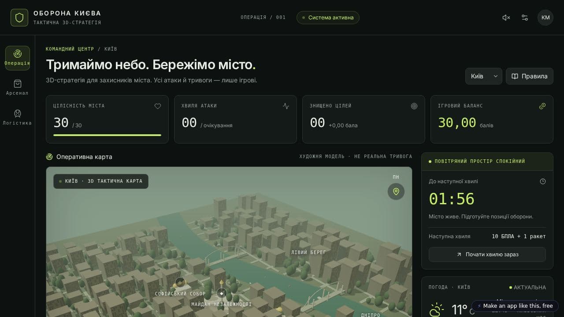
Task: Click the coins icon on game balance card
Action: (x=542, y=106)
